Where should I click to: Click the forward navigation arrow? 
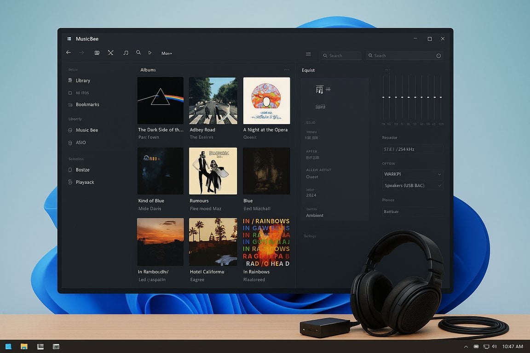click(81, 52)
